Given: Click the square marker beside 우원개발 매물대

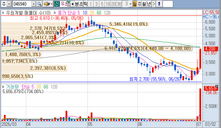Looking at the screenshot, I should 3,13.
